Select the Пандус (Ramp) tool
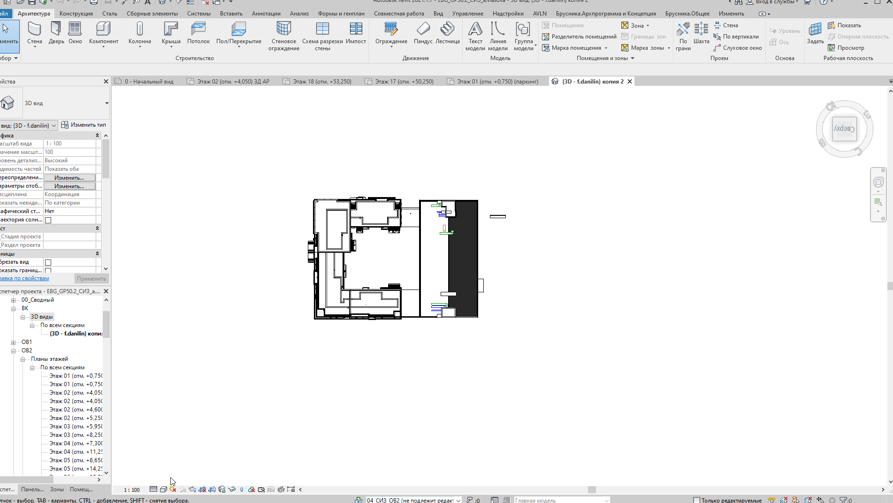This screenshot has height=503, width=893. 423,33
